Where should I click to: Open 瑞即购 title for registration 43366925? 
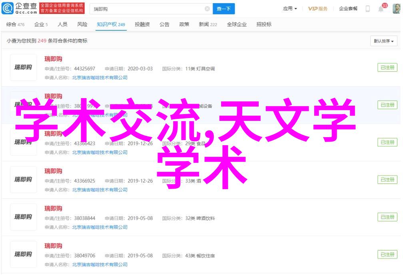pos(53,171)
